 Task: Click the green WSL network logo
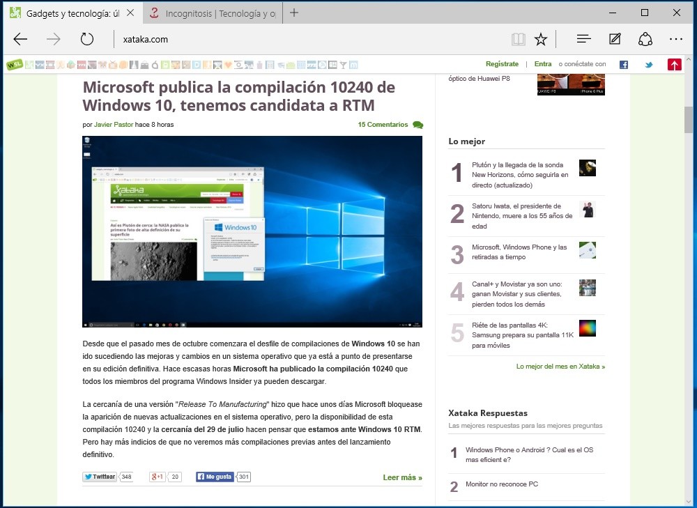15,65
